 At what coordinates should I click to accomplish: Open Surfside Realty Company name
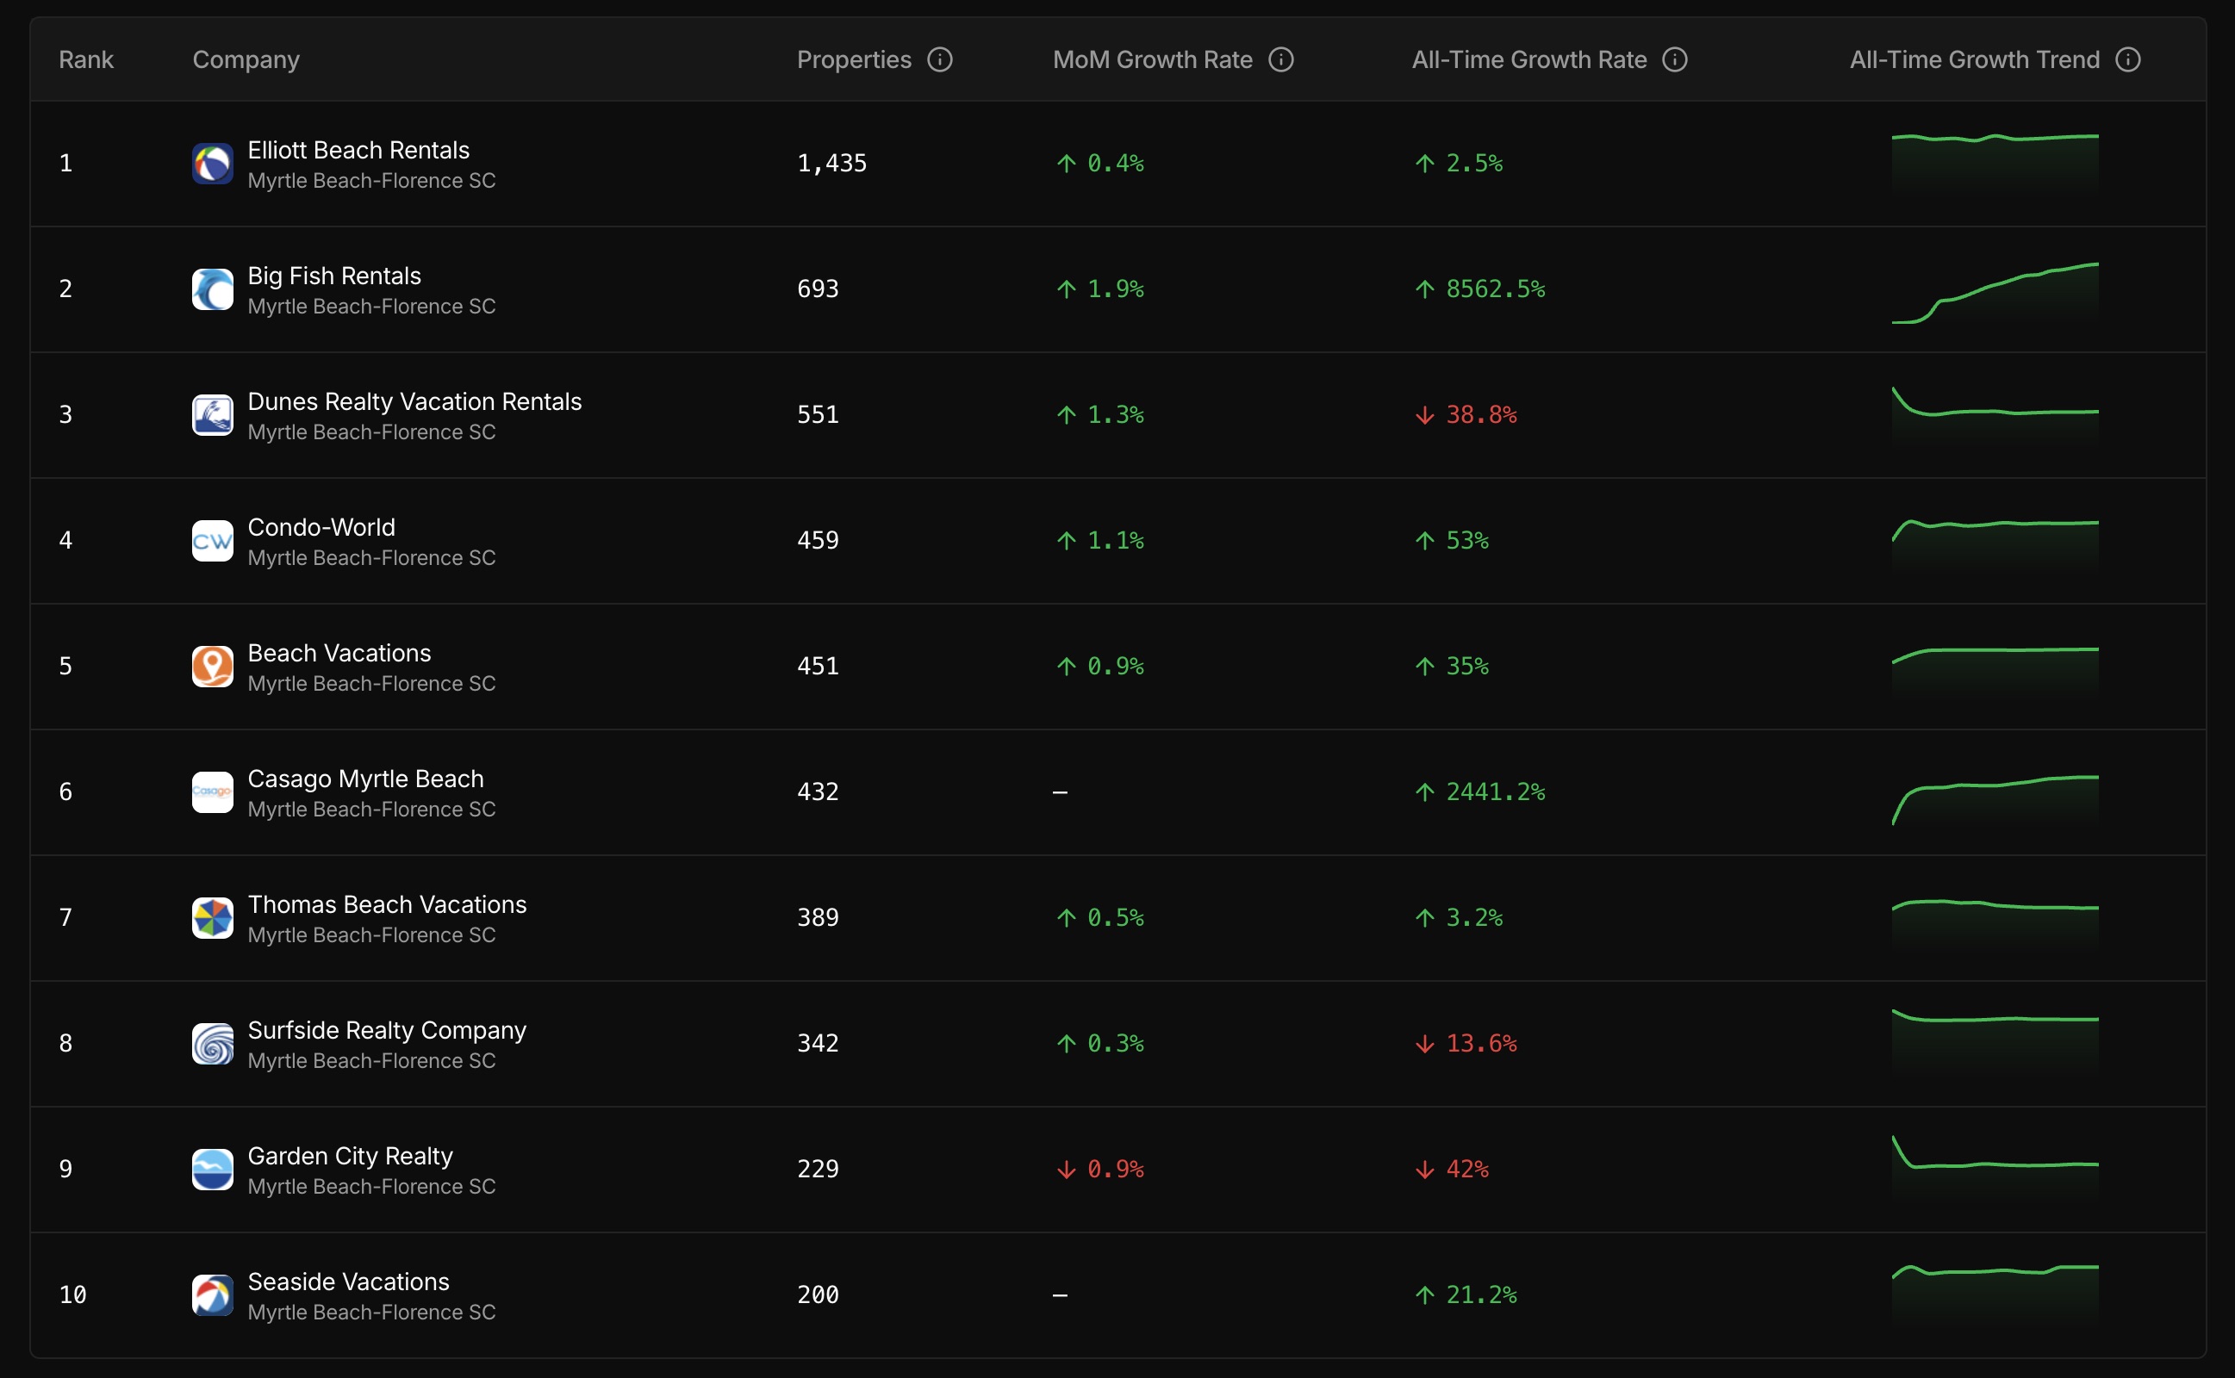coord(388,1031)
